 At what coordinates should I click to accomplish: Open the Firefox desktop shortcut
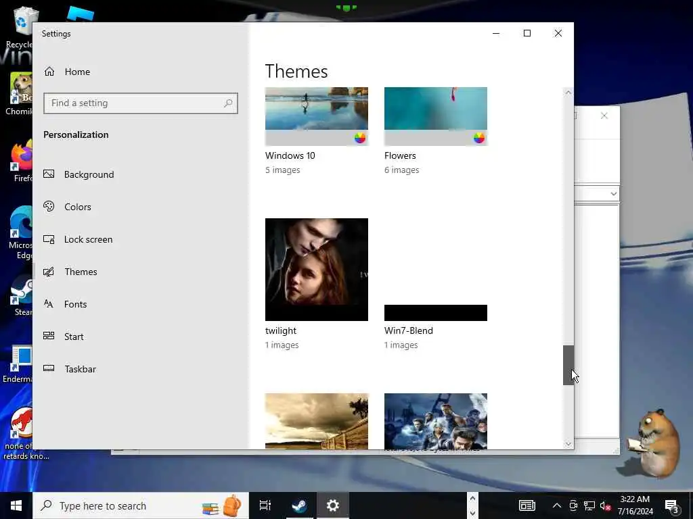pos(20,161)
